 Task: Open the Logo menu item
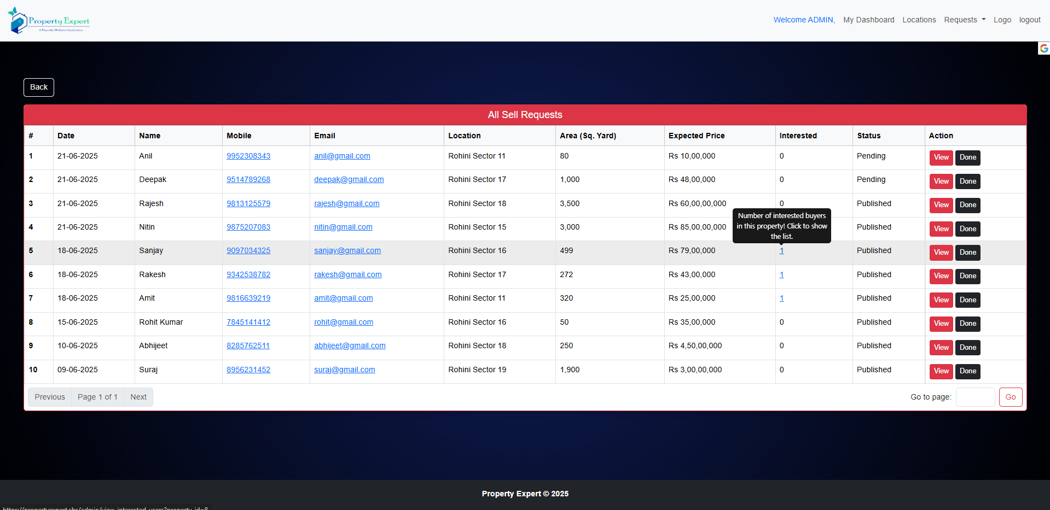click(x=1002, y=20)
